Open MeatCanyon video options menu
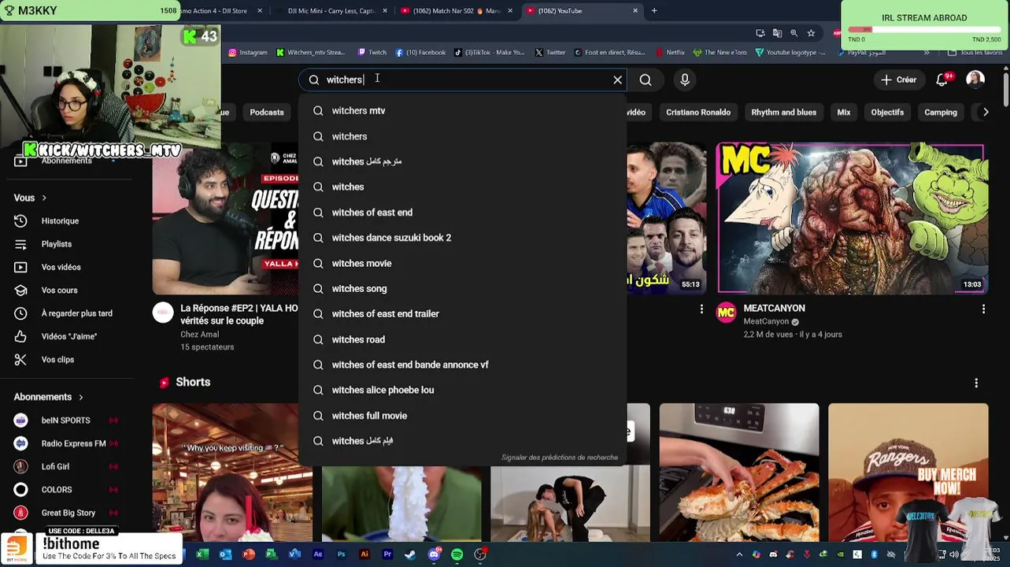This screenshot has height=567, width=1010. [983, 309]
